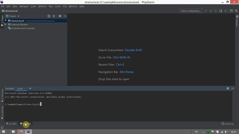Select Scratches and Consoles tree item
This screenshot has width=239, height=134.
[23, 28]
